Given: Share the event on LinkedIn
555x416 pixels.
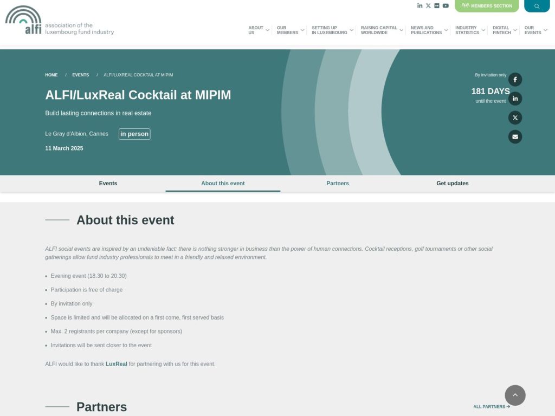Looking at the screenshot, I should pyautogui.click(x=514, y=98).
